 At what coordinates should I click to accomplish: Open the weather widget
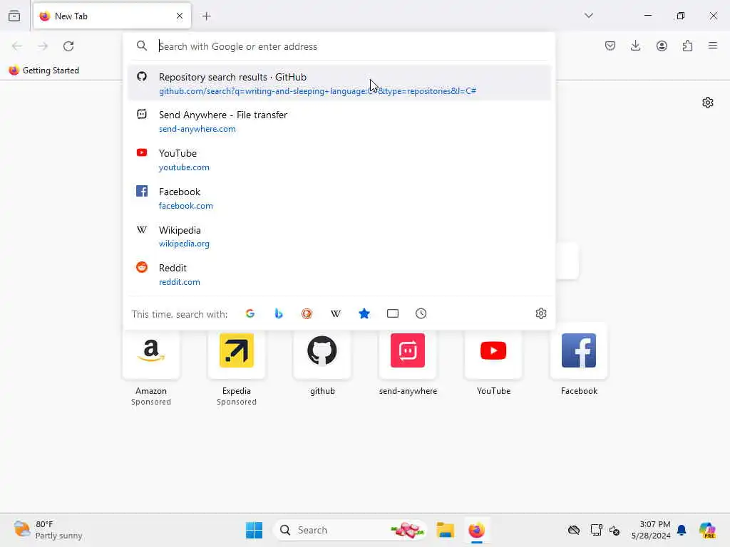pos(48,530)
